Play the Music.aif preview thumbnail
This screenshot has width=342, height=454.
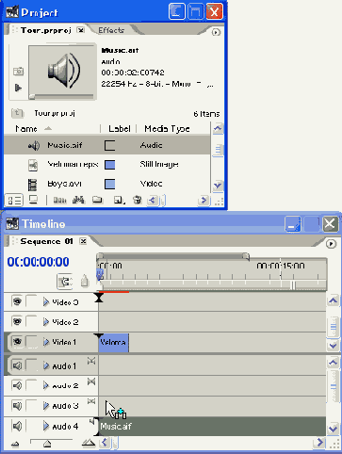pos(18,88)
